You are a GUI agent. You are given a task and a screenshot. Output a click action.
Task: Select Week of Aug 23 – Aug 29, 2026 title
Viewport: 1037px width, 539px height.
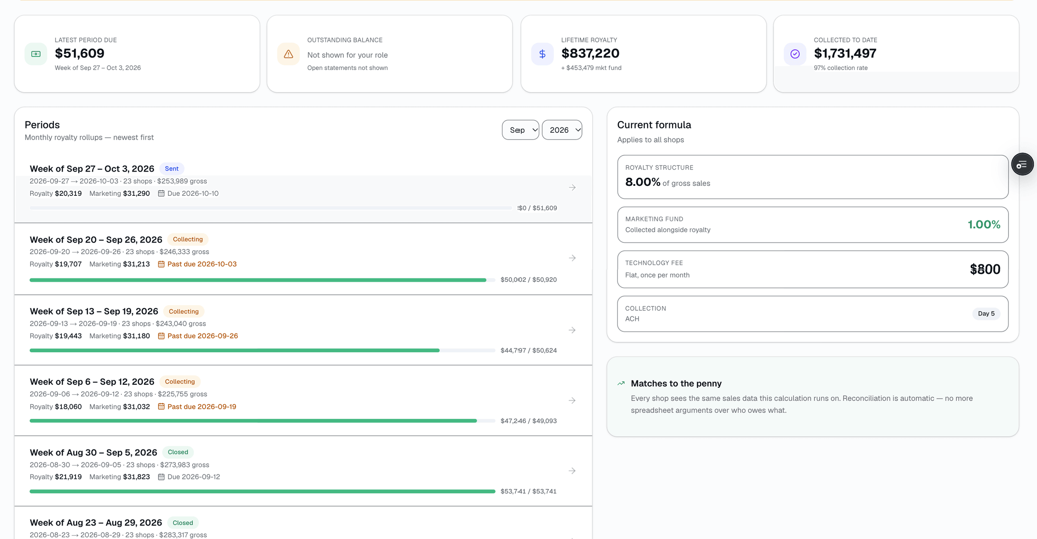tap(96, 523)
